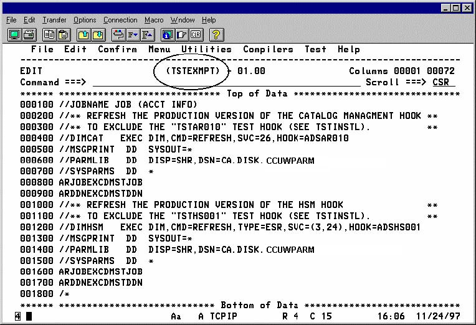Open the Transfer menu

pos(54,20)
